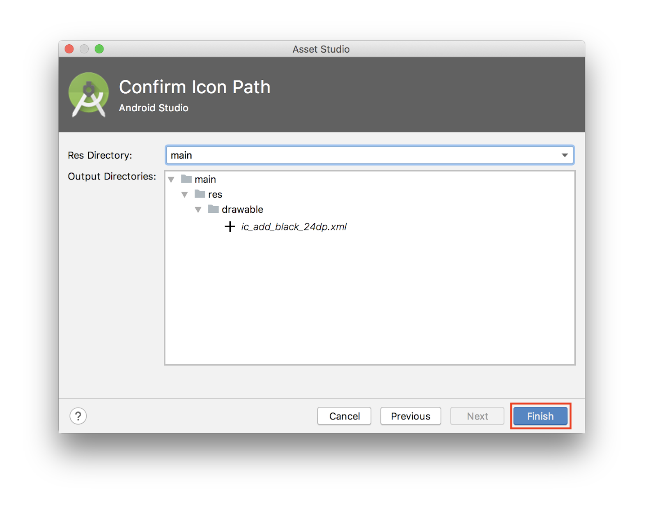Collapse the res folder disclosure triangle

click(x=185, y=195)
